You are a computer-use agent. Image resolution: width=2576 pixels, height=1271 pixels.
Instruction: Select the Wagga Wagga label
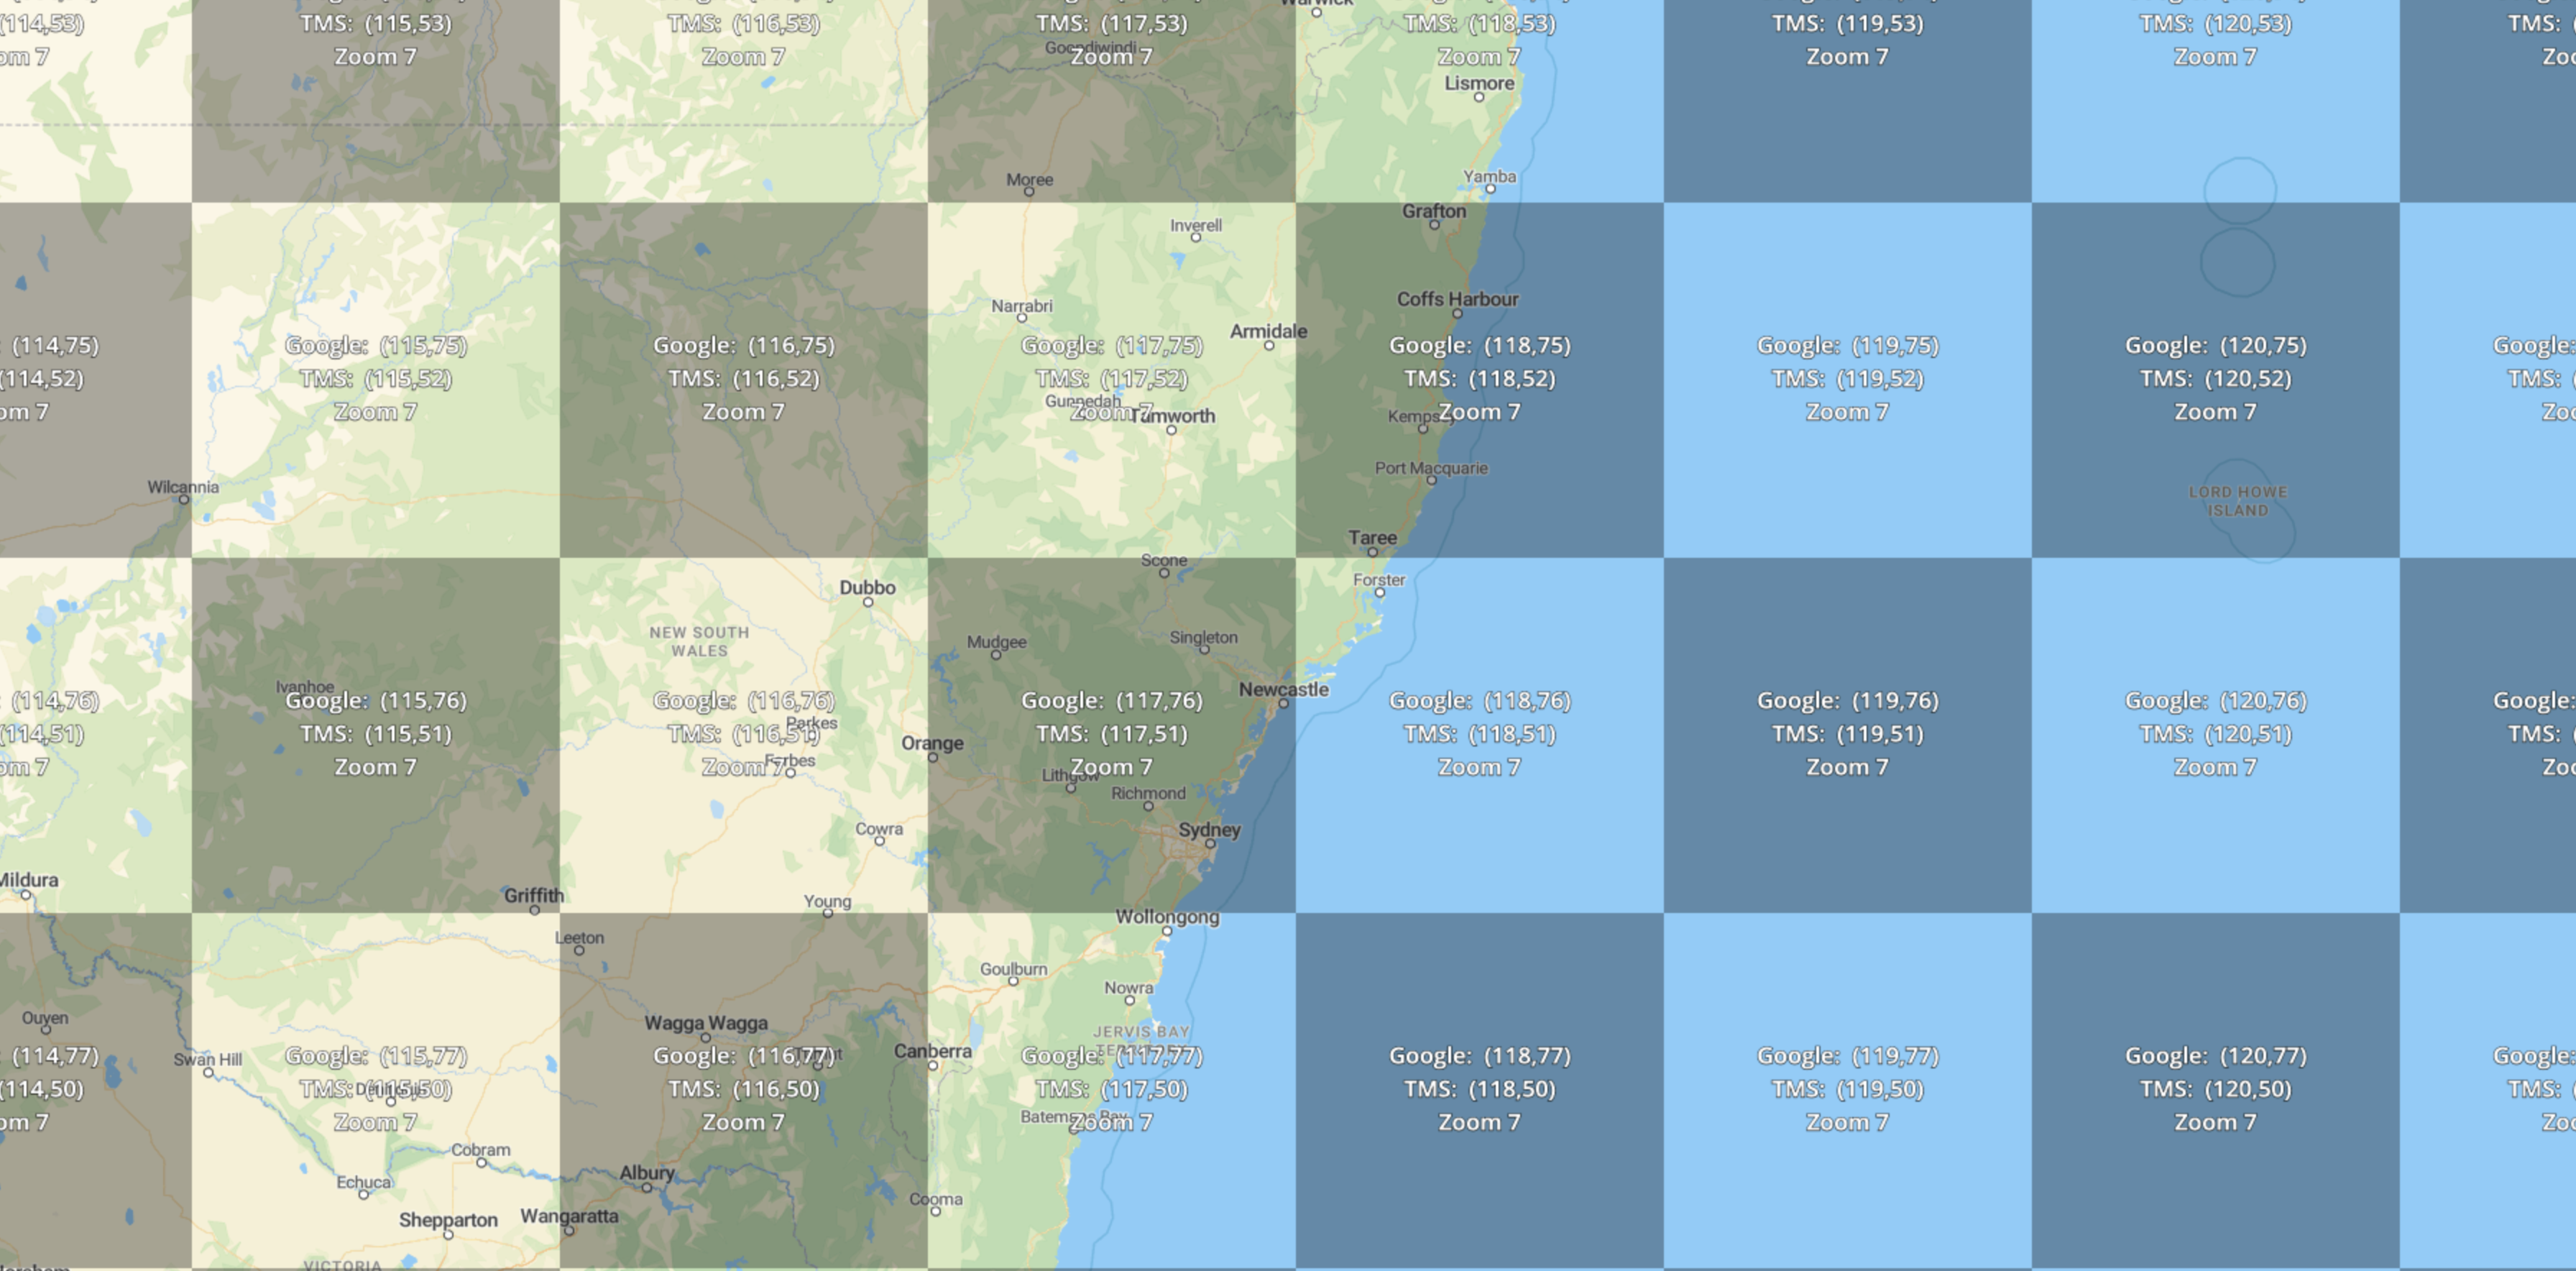[x=706, y=1023]
